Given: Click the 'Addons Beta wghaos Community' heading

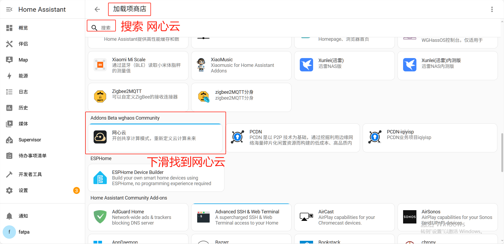Looking at the screenshot, I should [x=125, y=118].
